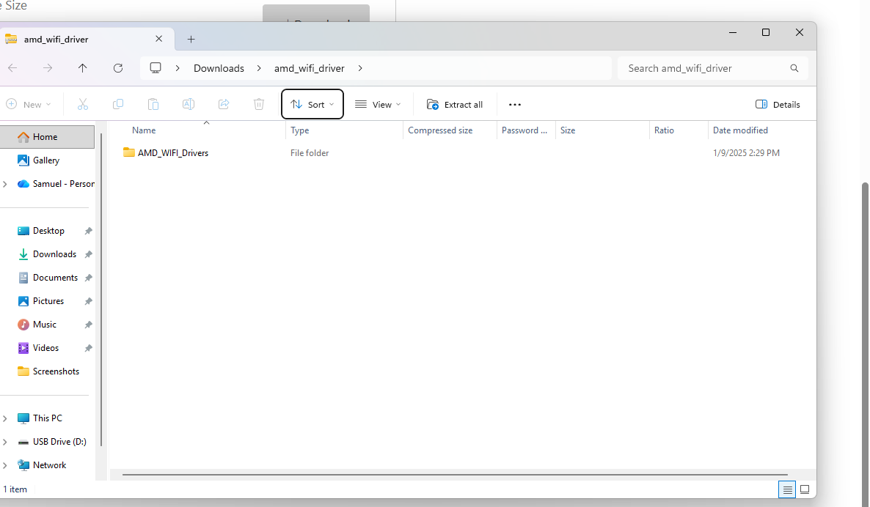Click the Cut scissors icon
The height and width of the screenshot is (507, 870).
83,104
